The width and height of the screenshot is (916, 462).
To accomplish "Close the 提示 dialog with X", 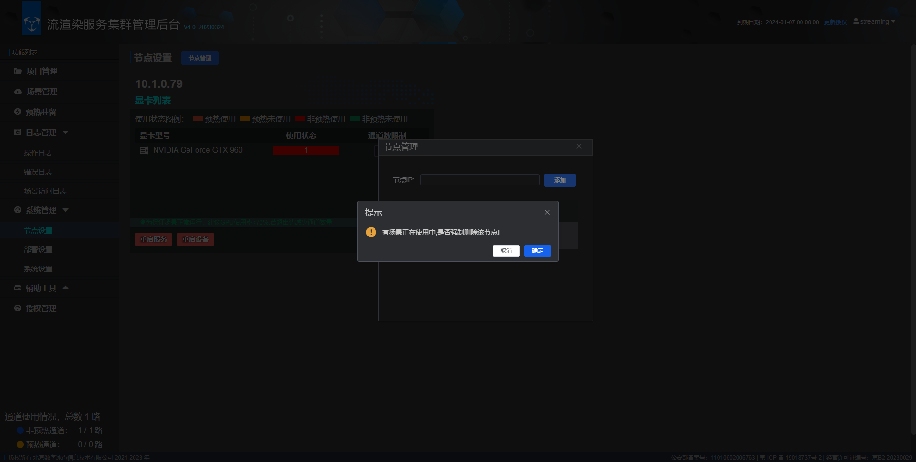I will [x=547, y=212].
